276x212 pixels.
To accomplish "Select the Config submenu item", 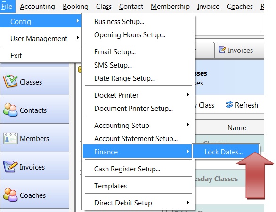I will tap(41, 21).
